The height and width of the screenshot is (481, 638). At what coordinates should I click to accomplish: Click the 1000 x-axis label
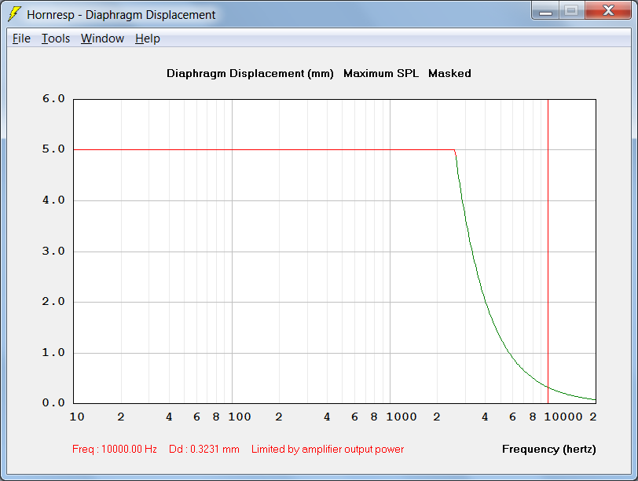point(401,417)
